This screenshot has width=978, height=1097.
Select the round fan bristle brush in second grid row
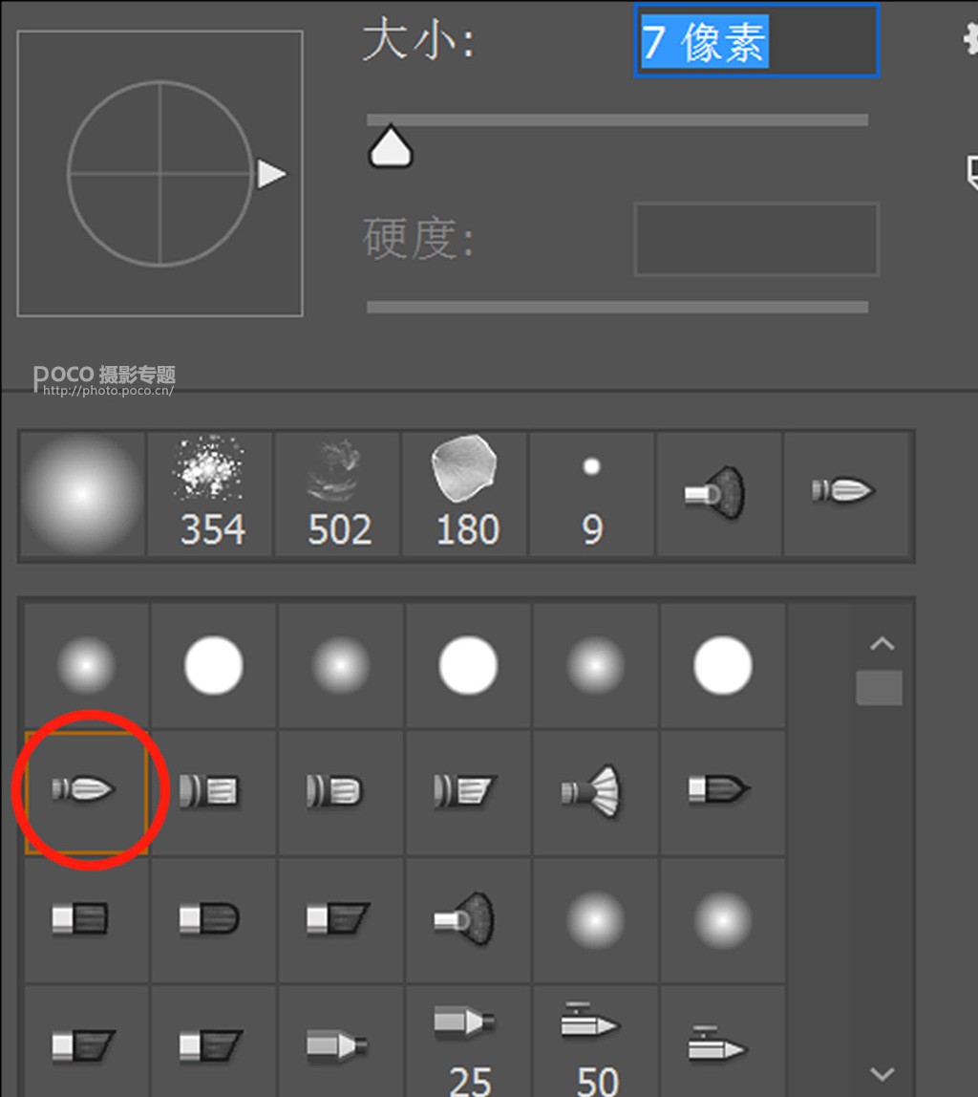click(595, 792)
